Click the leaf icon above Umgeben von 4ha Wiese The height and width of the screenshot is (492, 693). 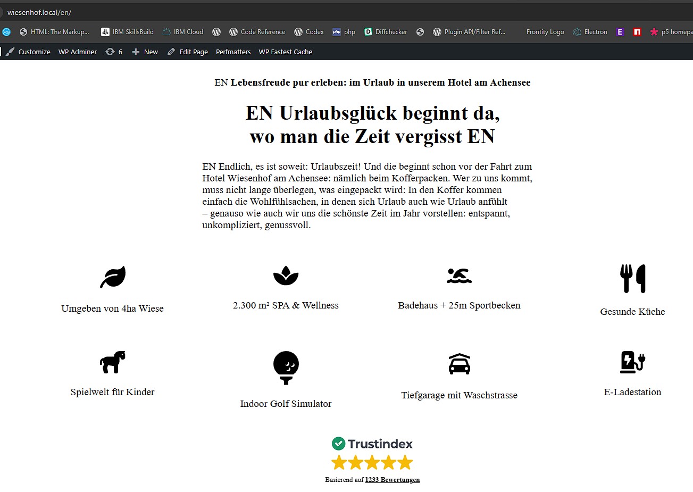(x=113, y=277)
